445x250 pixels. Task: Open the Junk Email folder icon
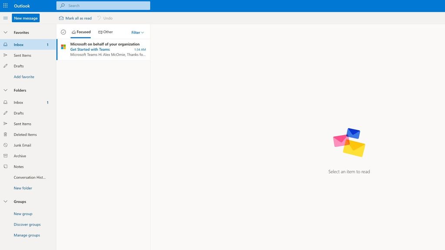pos(5,145)
